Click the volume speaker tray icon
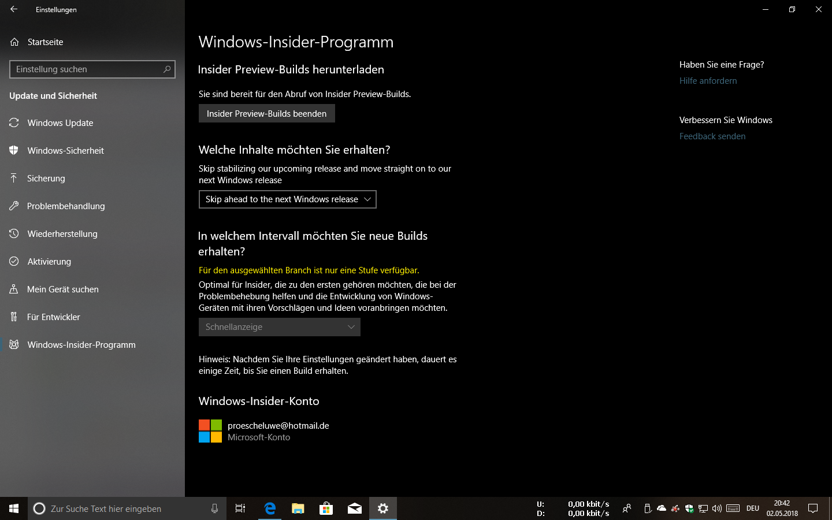The image size is (832, 520). pos(717,508)
